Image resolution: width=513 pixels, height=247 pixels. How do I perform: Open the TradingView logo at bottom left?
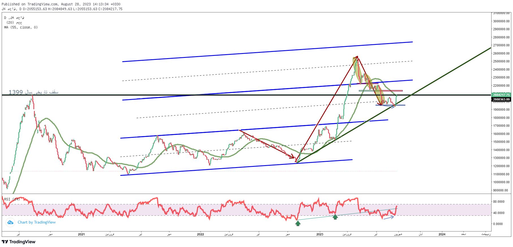(x=19, y=242)
